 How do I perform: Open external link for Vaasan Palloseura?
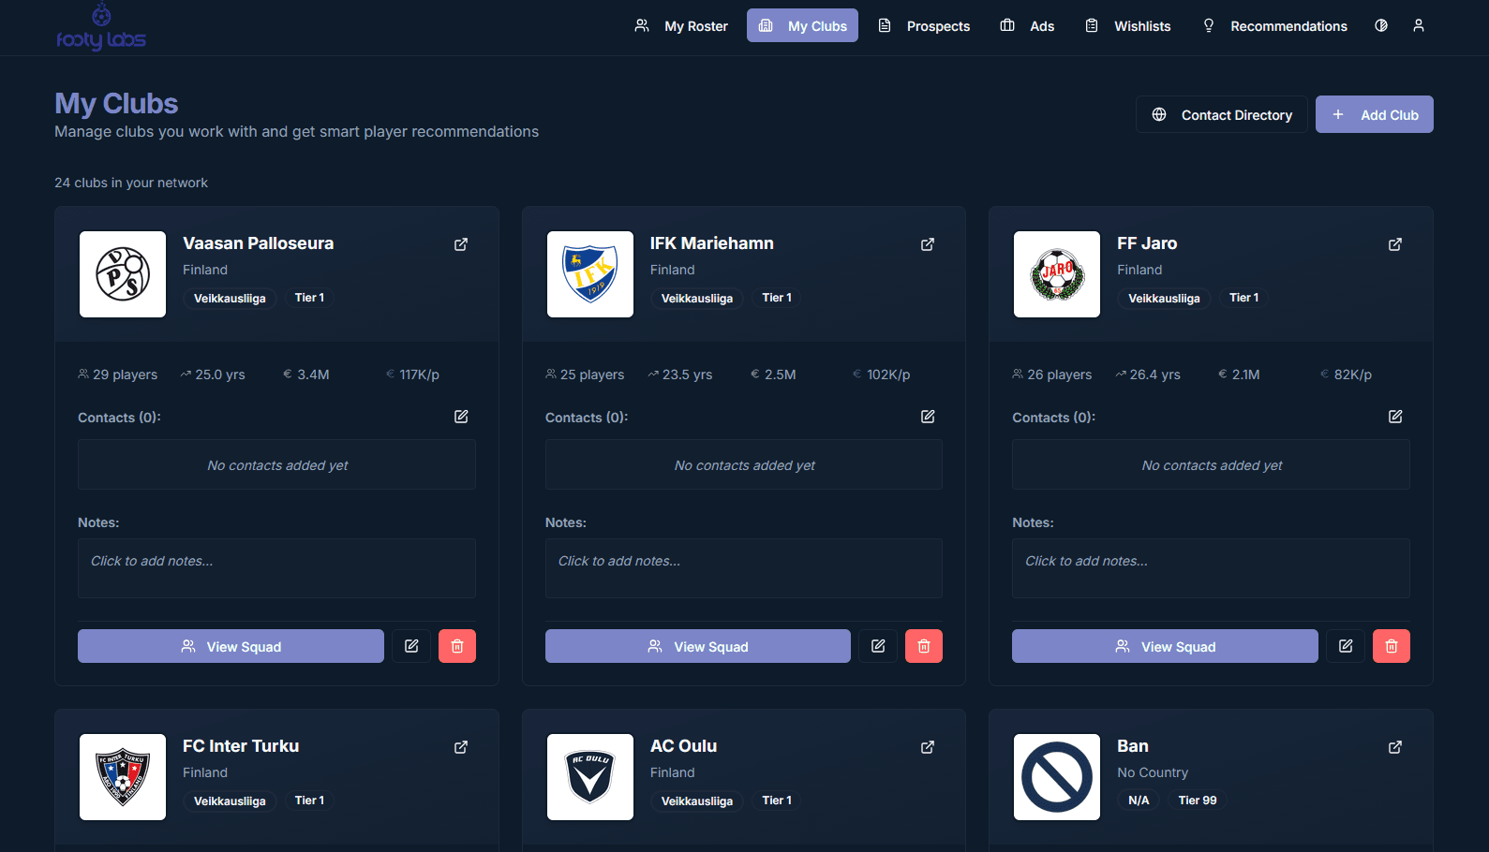tap(461, 244)
